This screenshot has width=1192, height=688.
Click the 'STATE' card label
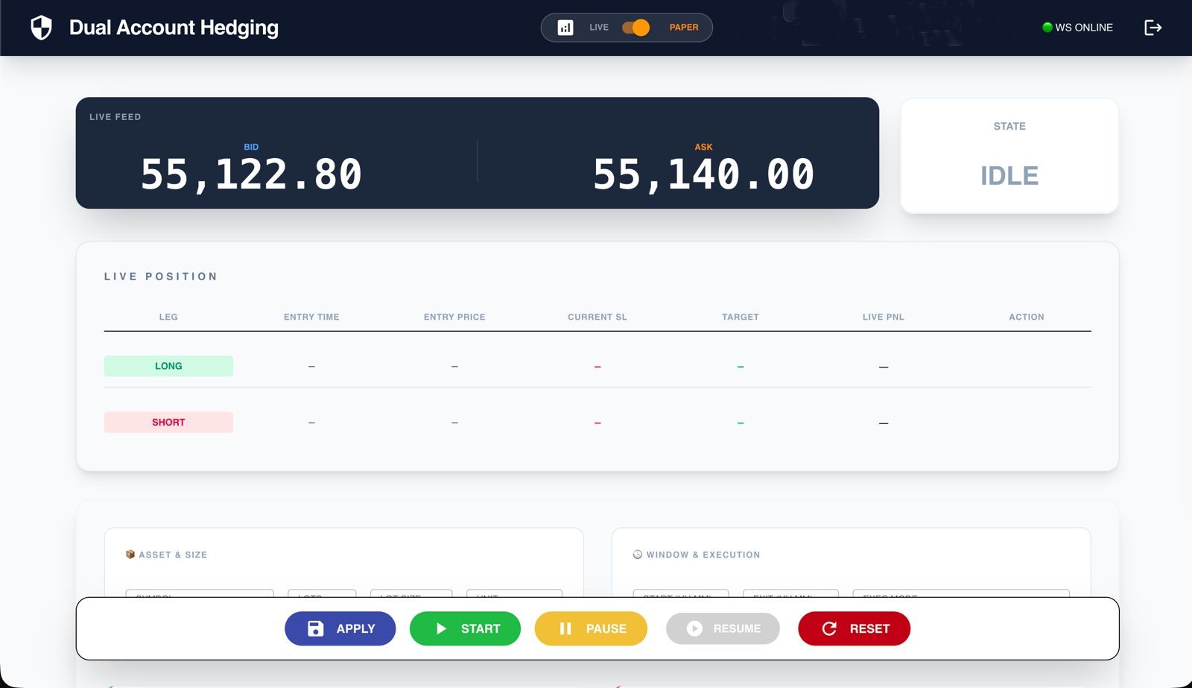coord(1009,126)
